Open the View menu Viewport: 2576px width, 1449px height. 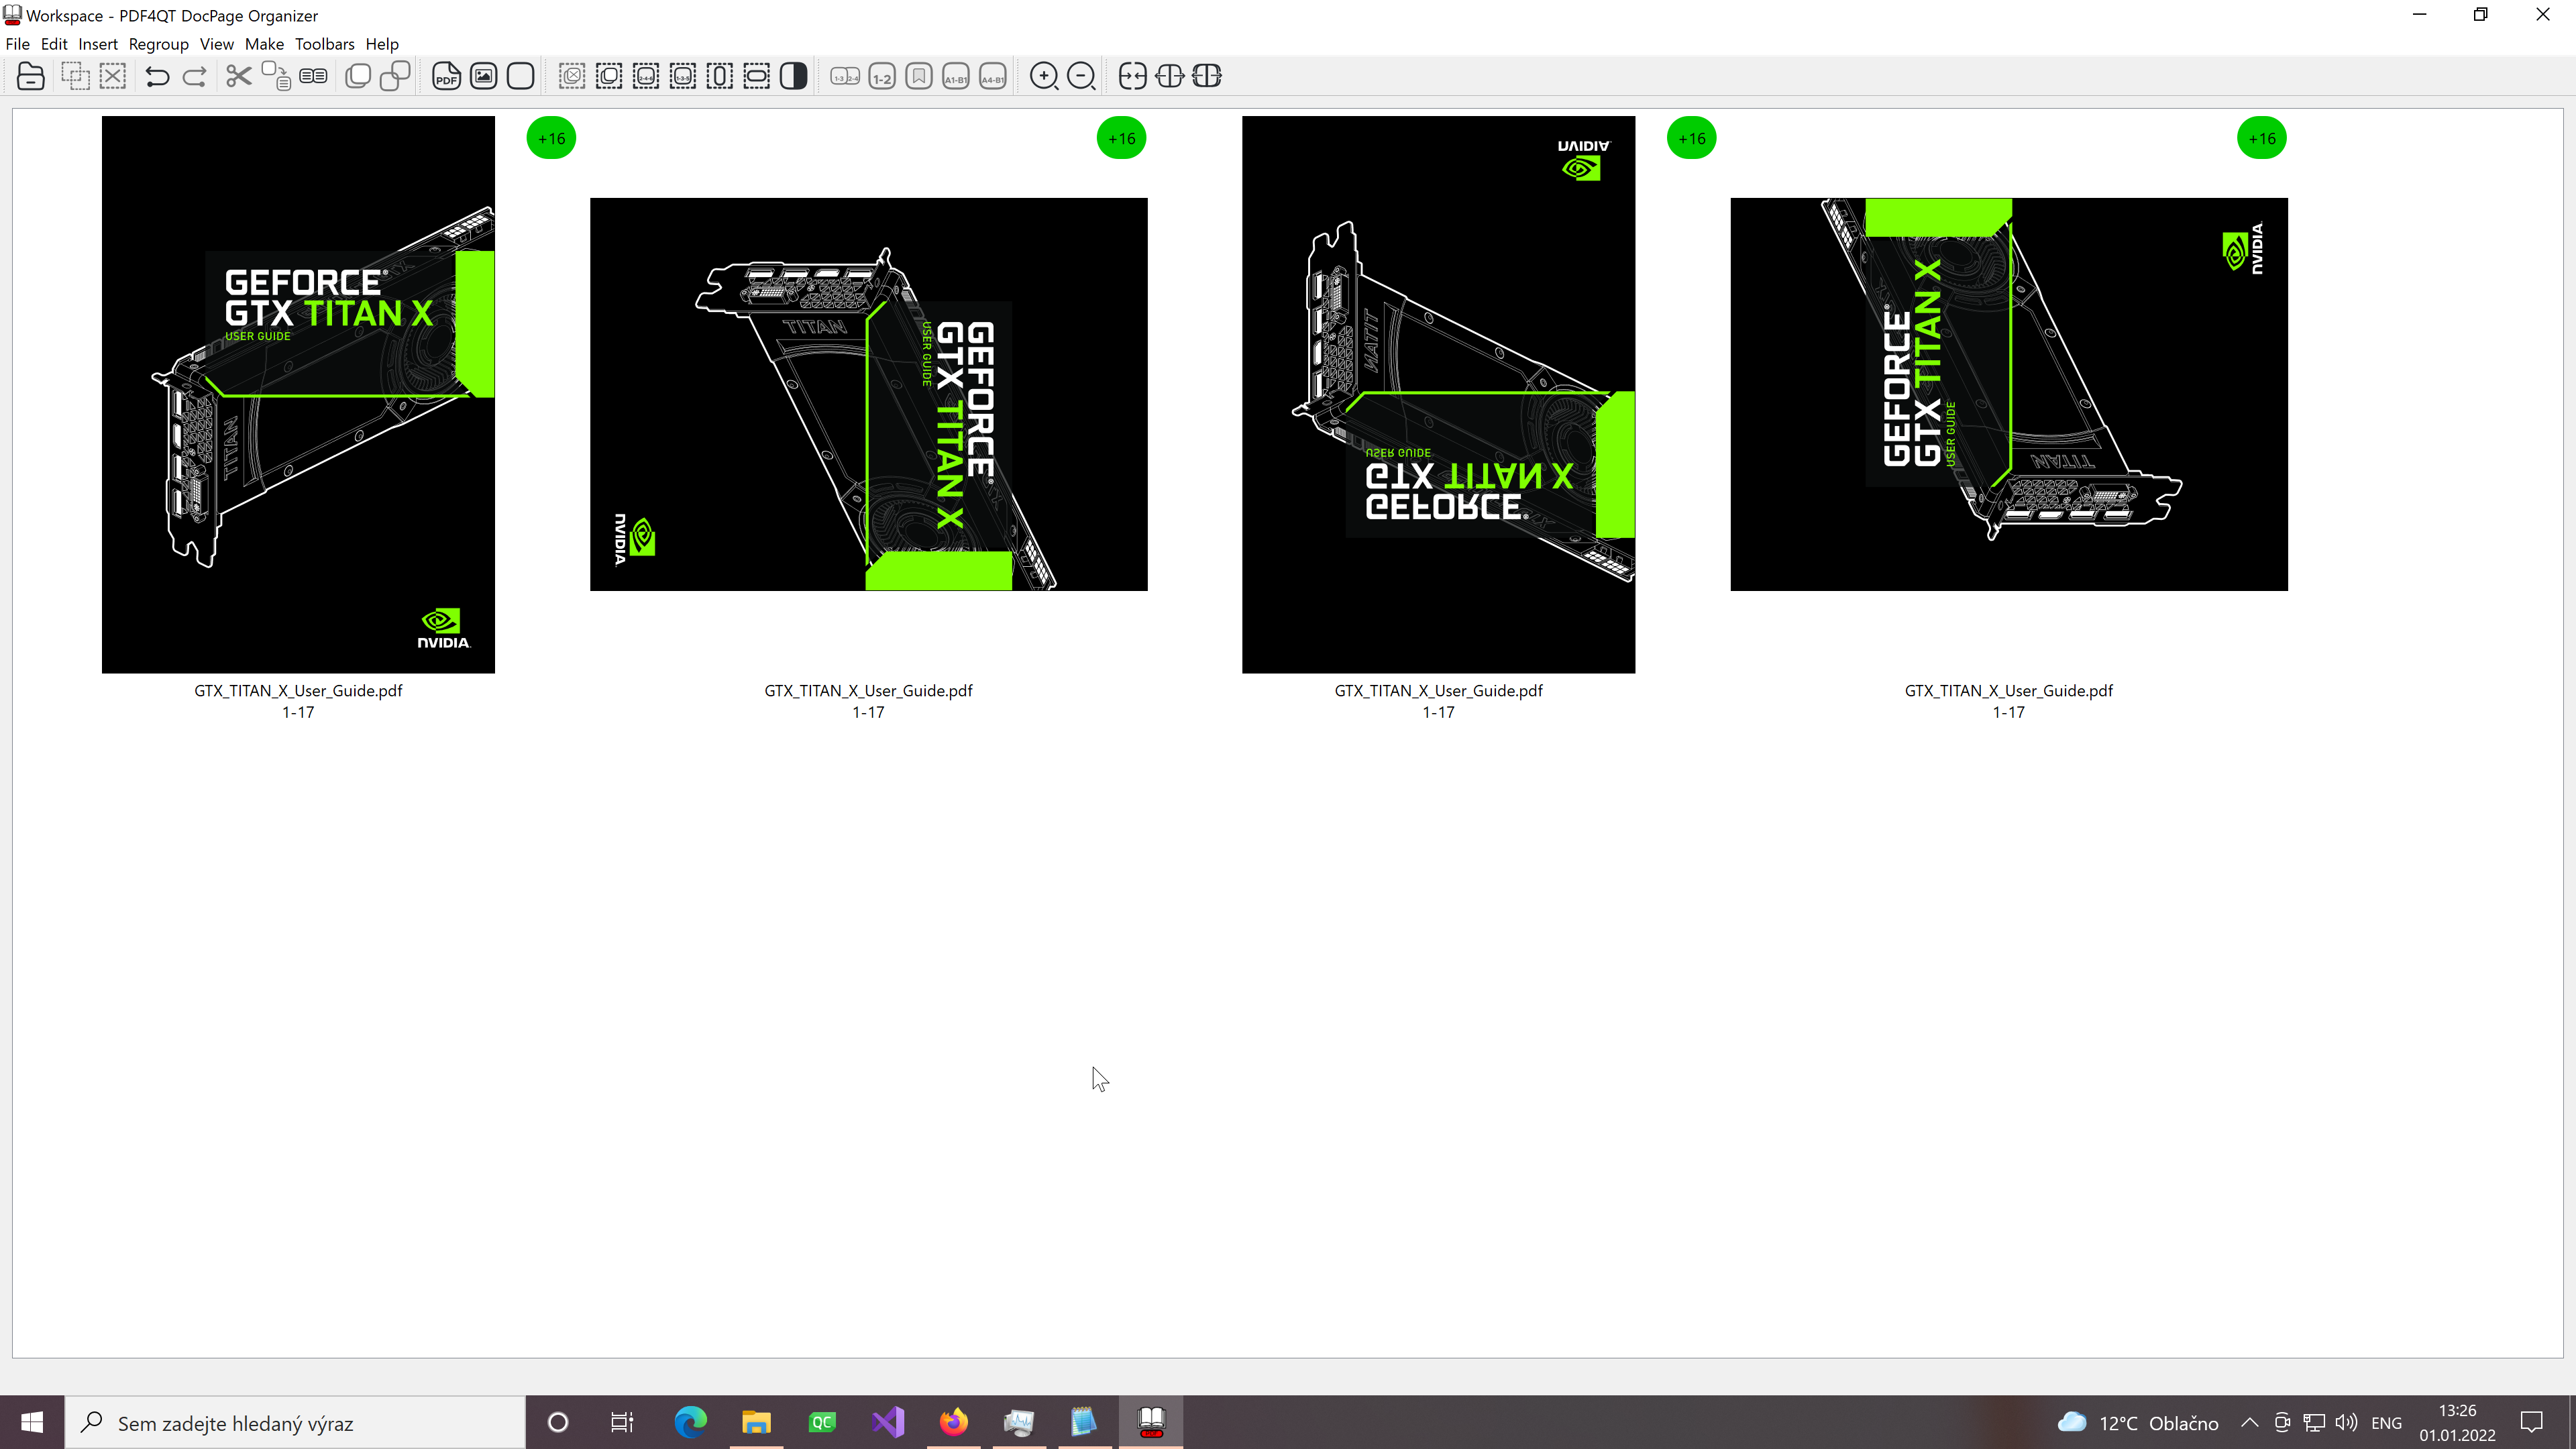[216, 44]
